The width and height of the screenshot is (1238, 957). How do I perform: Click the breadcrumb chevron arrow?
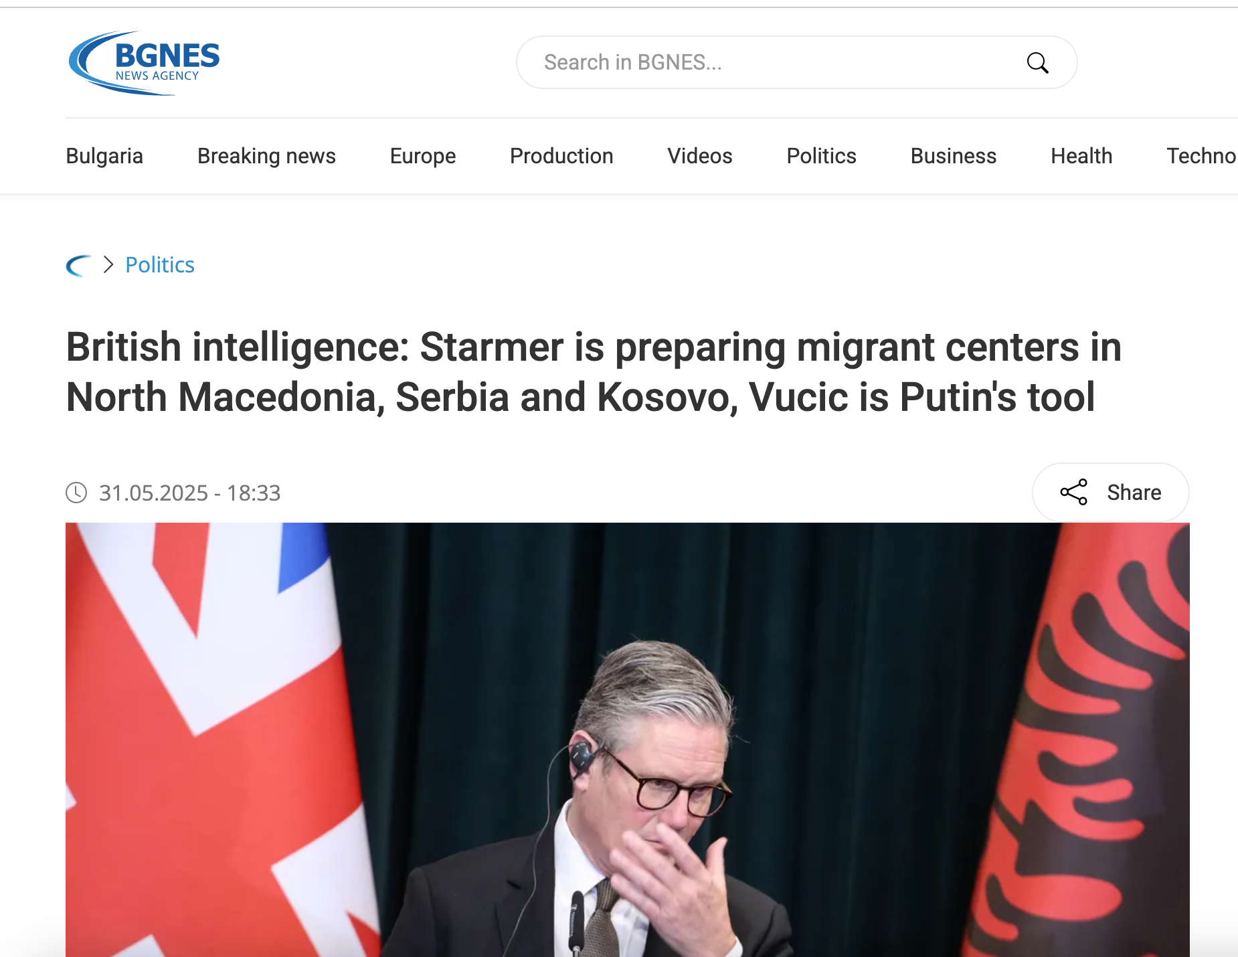[108, 265]
